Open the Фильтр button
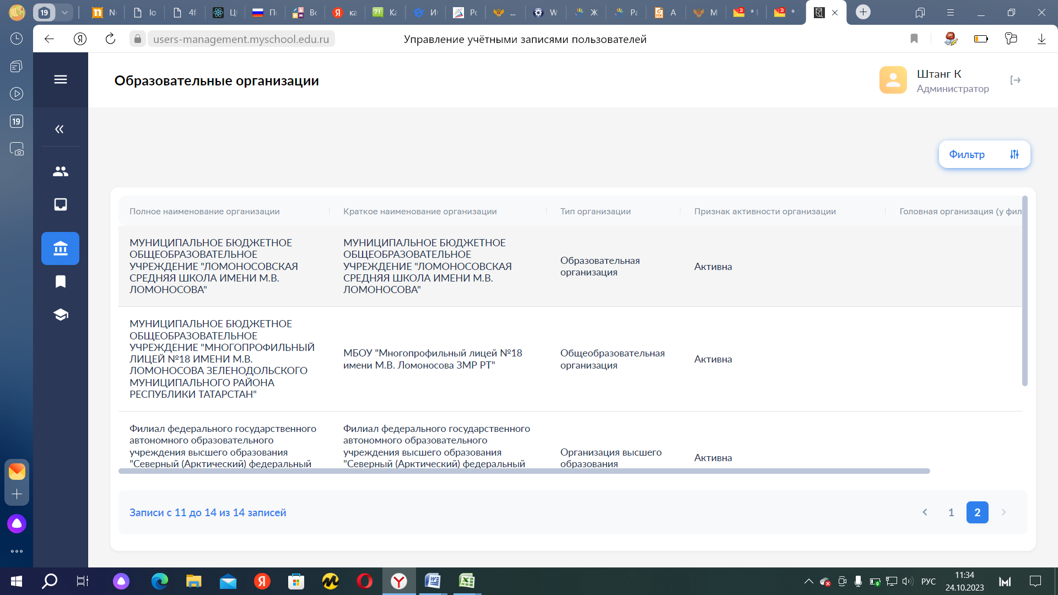This screenshot has width=1058, height=595. [984, 154]
